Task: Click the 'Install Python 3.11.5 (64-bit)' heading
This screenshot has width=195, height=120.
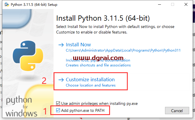Action: [103, 18]
